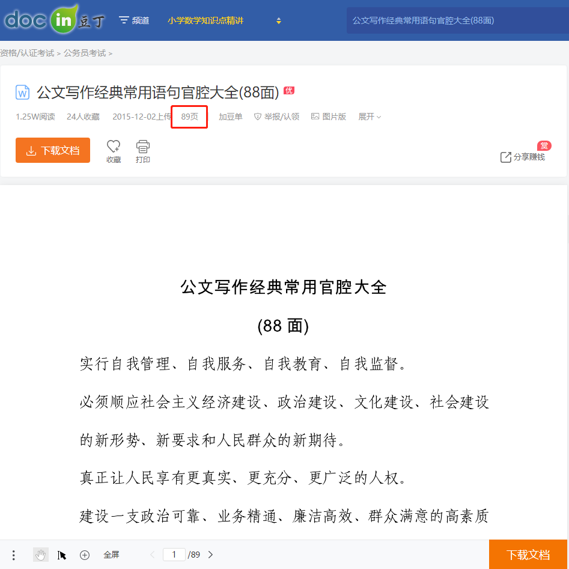This screenshot has height=569, width=569.
Task: Click the red 优 badge
Action: (x=289, y=90)
